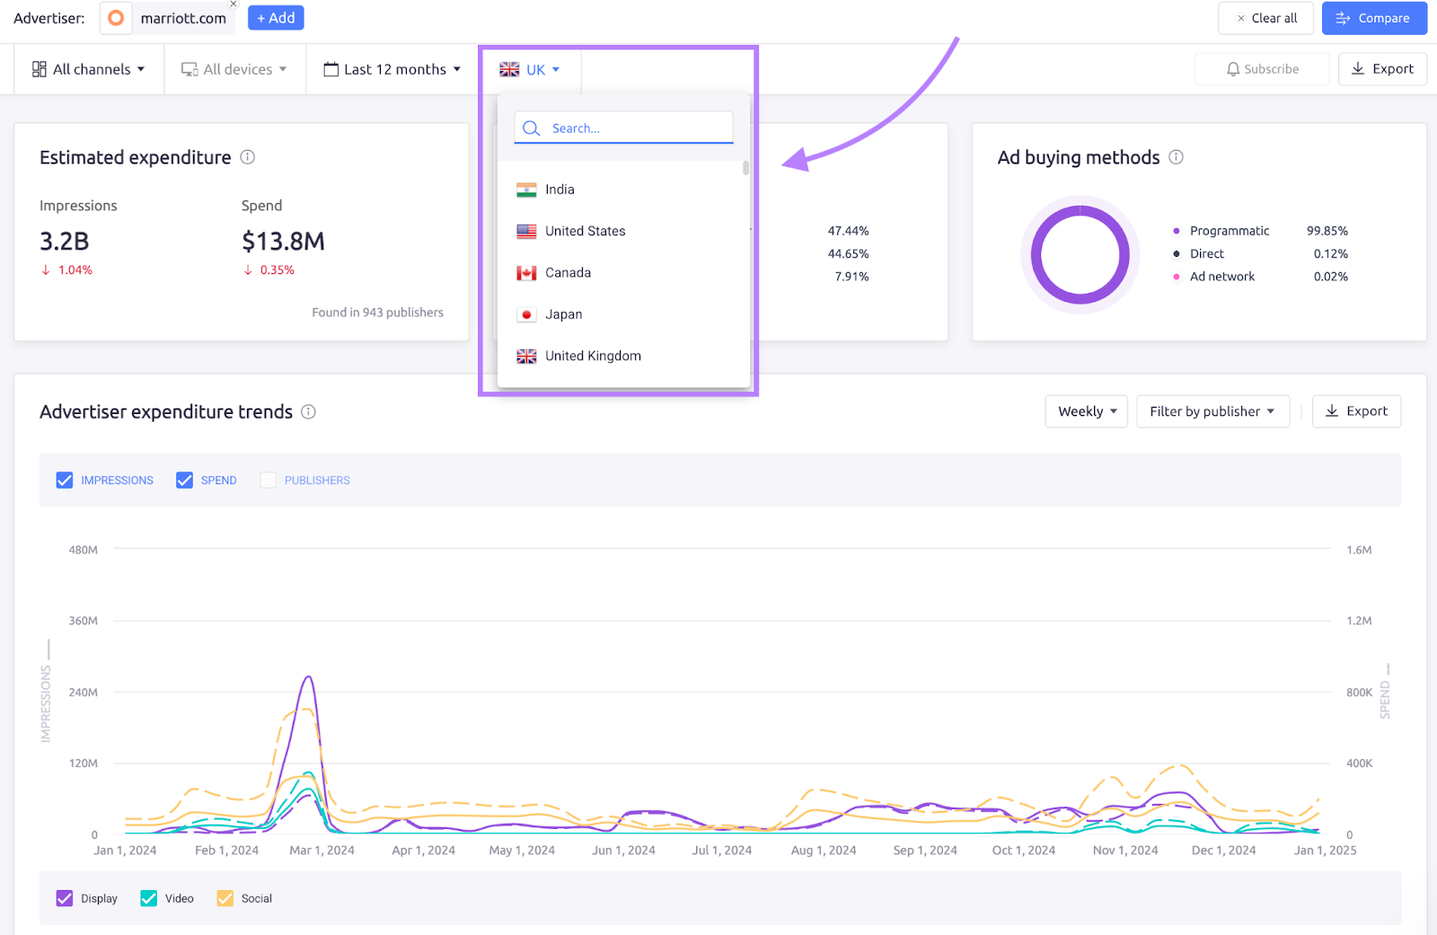Image resolution: width=1437 pixels, height=935 pixels.
Task: Select Japan from the country list
Action: point(563,313)
